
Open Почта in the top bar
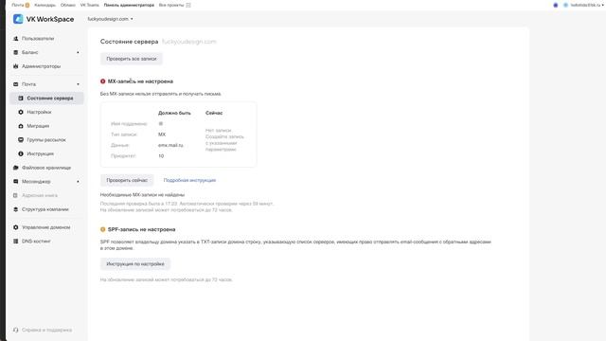tap(17, 5)
